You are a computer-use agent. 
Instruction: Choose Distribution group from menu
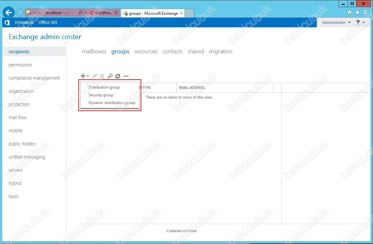[x=104, y=87]
